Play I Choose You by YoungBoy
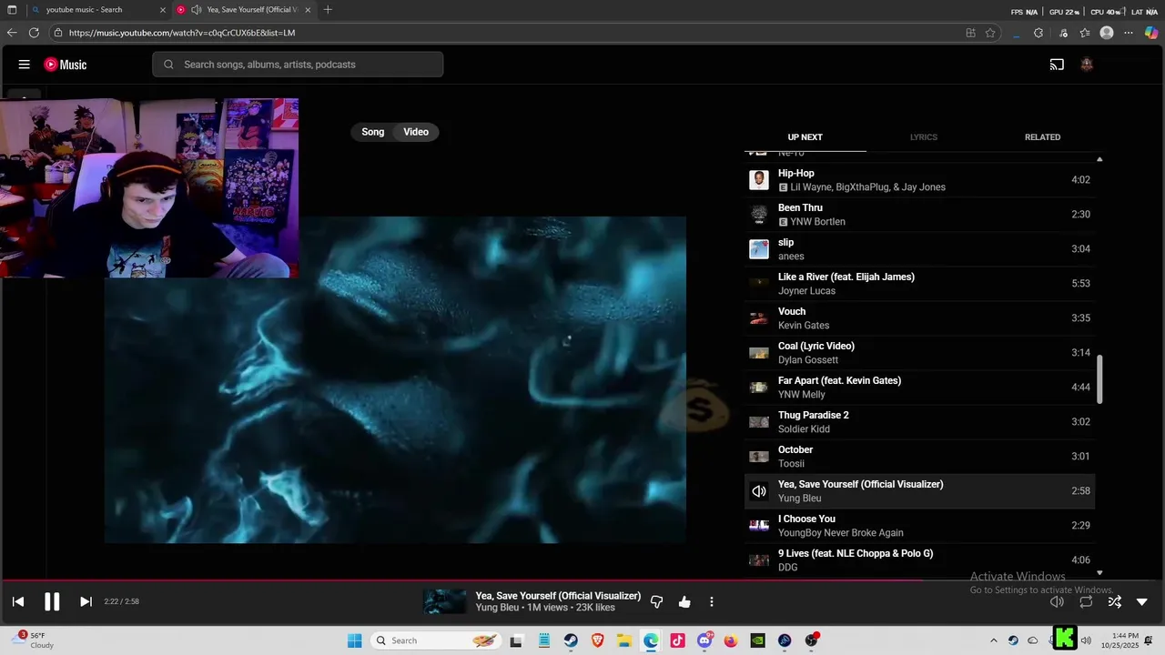The image size is (1165, 655). point(919,526)
